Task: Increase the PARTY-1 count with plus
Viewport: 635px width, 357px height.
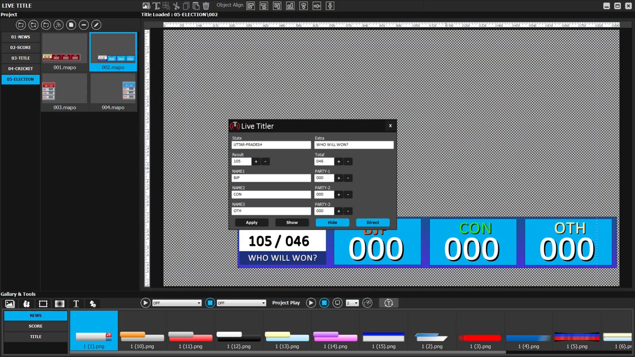Action: [x=339, y=178]
